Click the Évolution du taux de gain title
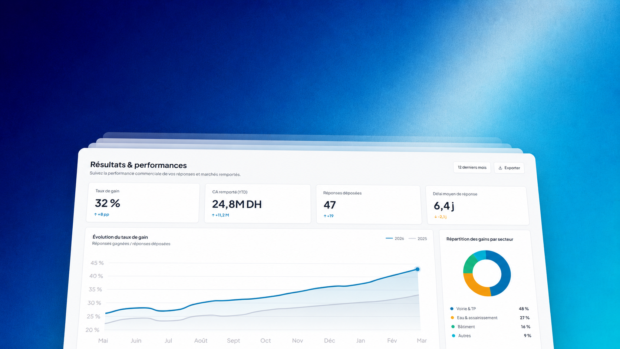The image size is (620, 349). 120,237
